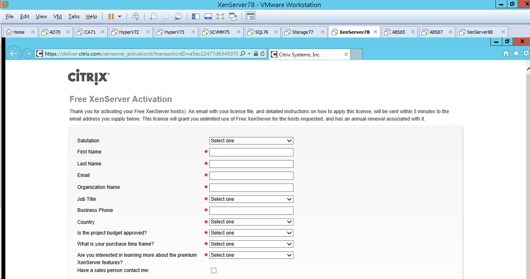
Task: Expand premium XenServer features interest dropdown
Action: pos(251,255)
